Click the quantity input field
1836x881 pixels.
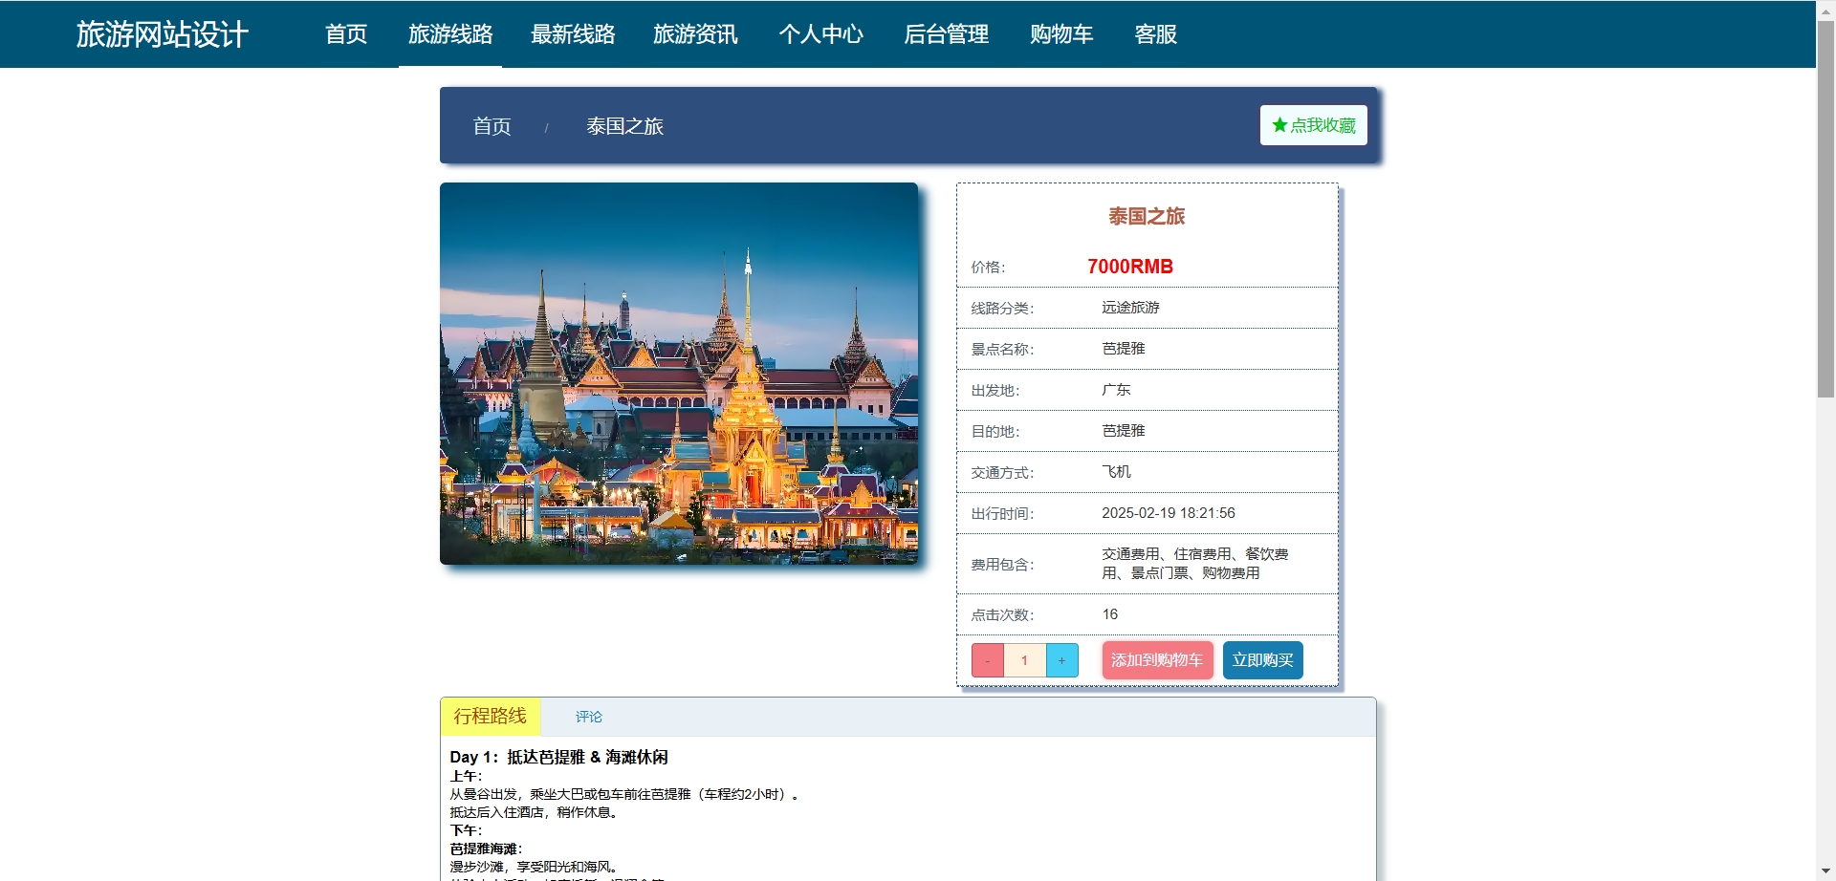click(1024, 659)
